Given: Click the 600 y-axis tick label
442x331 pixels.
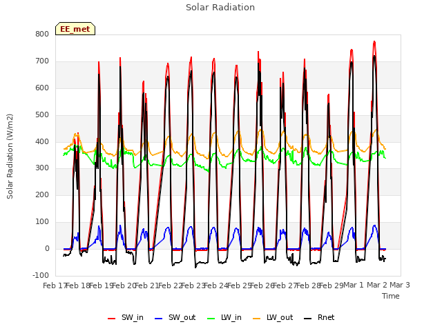Looking at the screenshot, I should pyautogui.click(x=42, y=88).
